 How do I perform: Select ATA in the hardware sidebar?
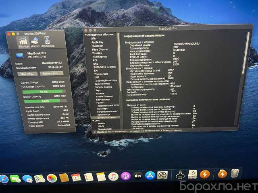(x=94, y=39)
